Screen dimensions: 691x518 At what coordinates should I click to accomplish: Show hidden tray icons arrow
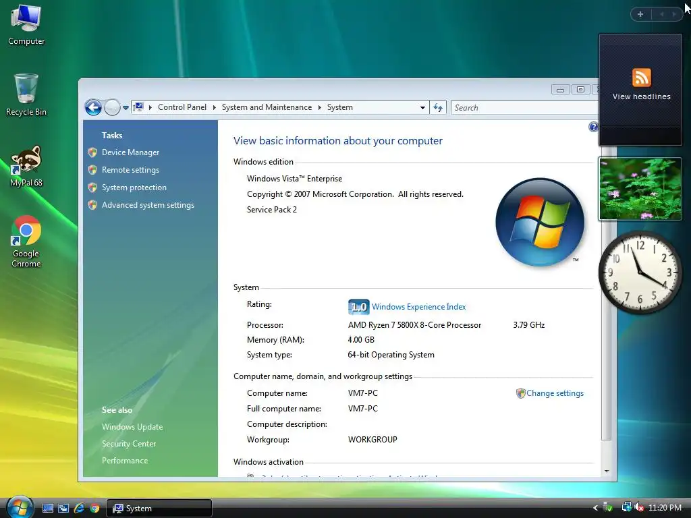595,508
